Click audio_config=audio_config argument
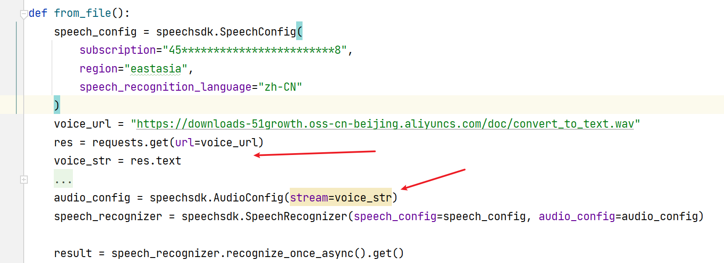Image resolution: width=724 pixels, height=263 pixels. point(618,217)
